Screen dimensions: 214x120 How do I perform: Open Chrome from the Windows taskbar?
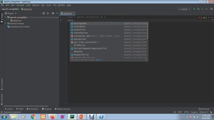point(33,117)
